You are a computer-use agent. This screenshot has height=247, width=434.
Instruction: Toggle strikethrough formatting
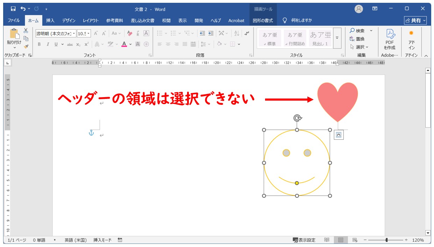pos(70,44)
